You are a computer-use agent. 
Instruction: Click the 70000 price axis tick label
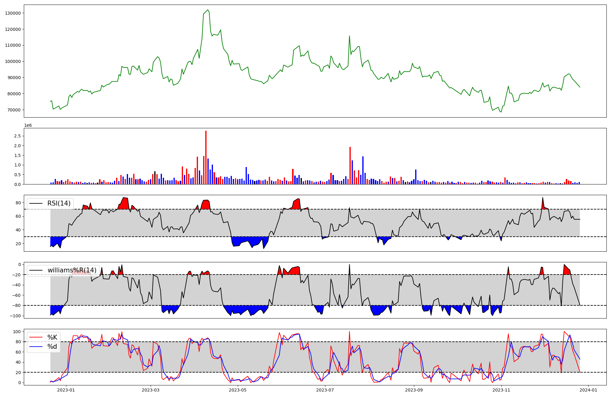[x=14, y=110]
